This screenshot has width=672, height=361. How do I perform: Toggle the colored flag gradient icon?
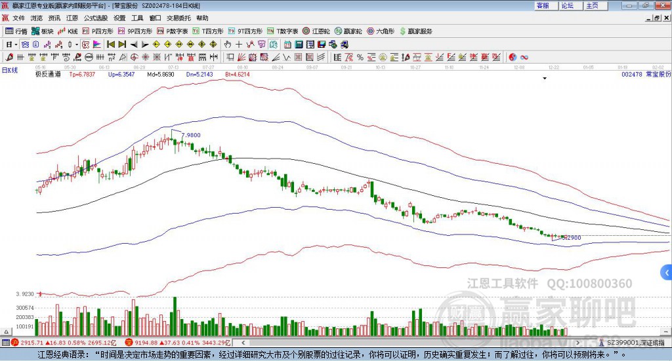point(97,45)
